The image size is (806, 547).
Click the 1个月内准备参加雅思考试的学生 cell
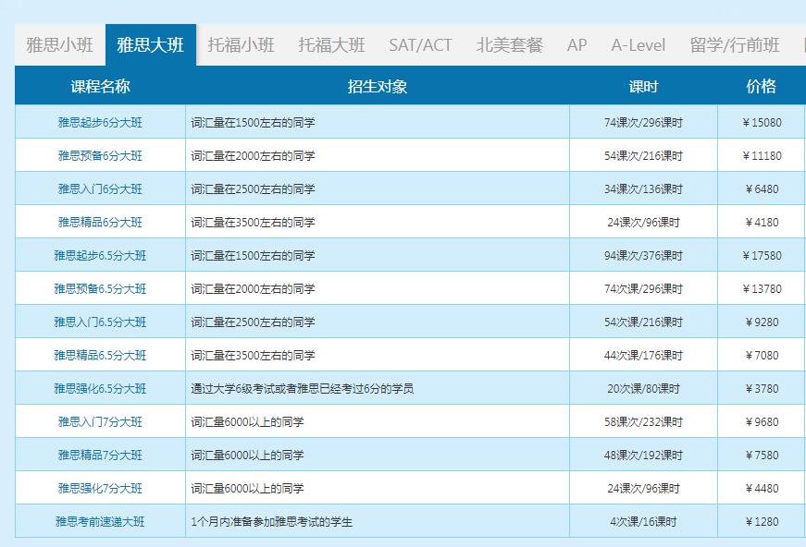(x=378, y=522)
